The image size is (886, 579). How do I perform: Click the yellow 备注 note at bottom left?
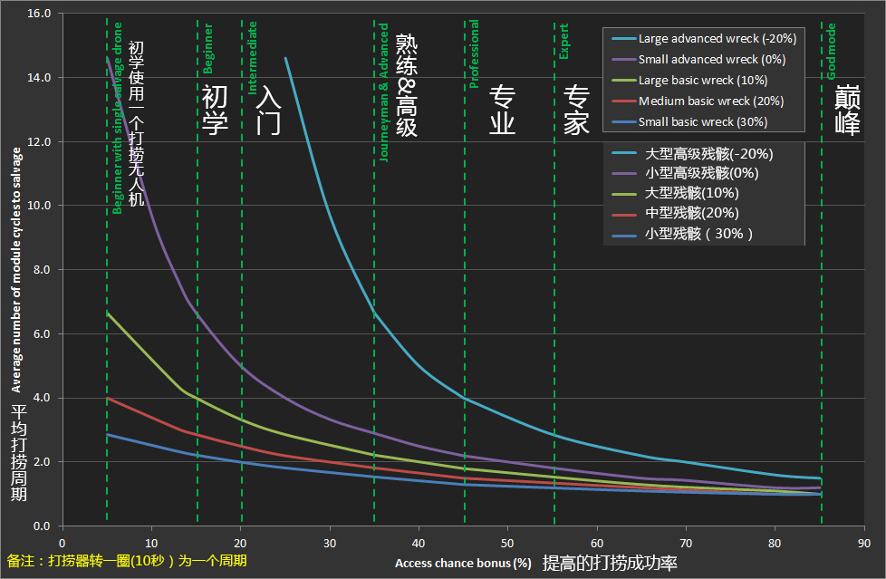coord(127,561)
